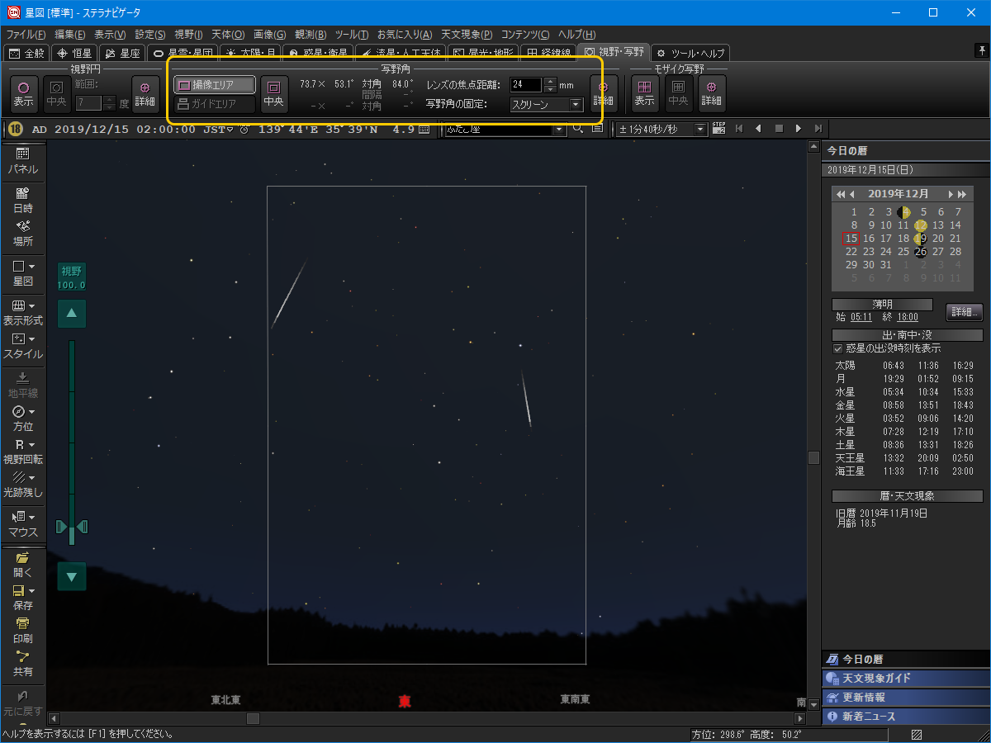Open the 天文現象 menu
This screenshot has width=991, height=743.
[466, 35]
